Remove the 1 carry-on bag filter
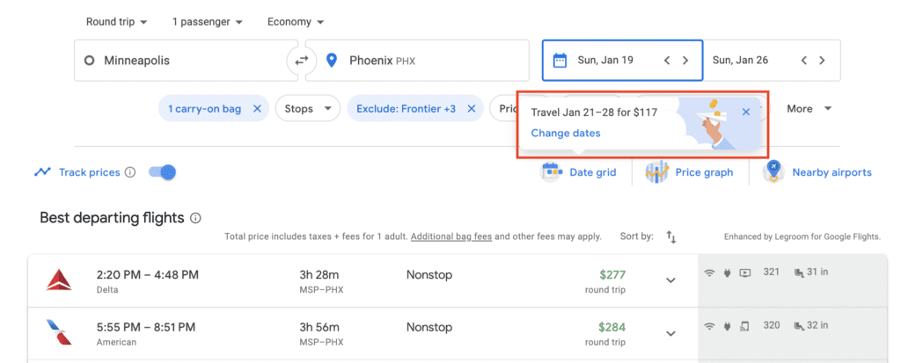 [257, 109]
